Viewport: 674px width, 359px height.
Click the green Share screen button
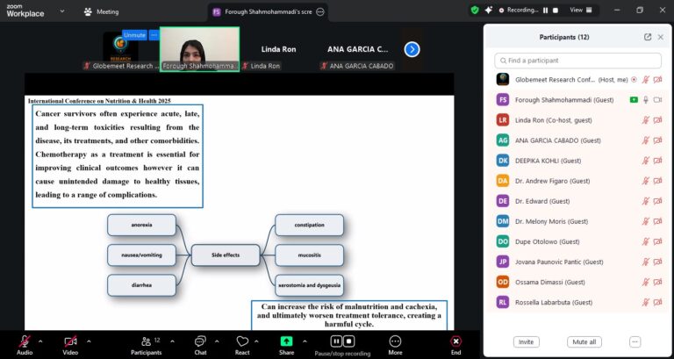point(286,341)
